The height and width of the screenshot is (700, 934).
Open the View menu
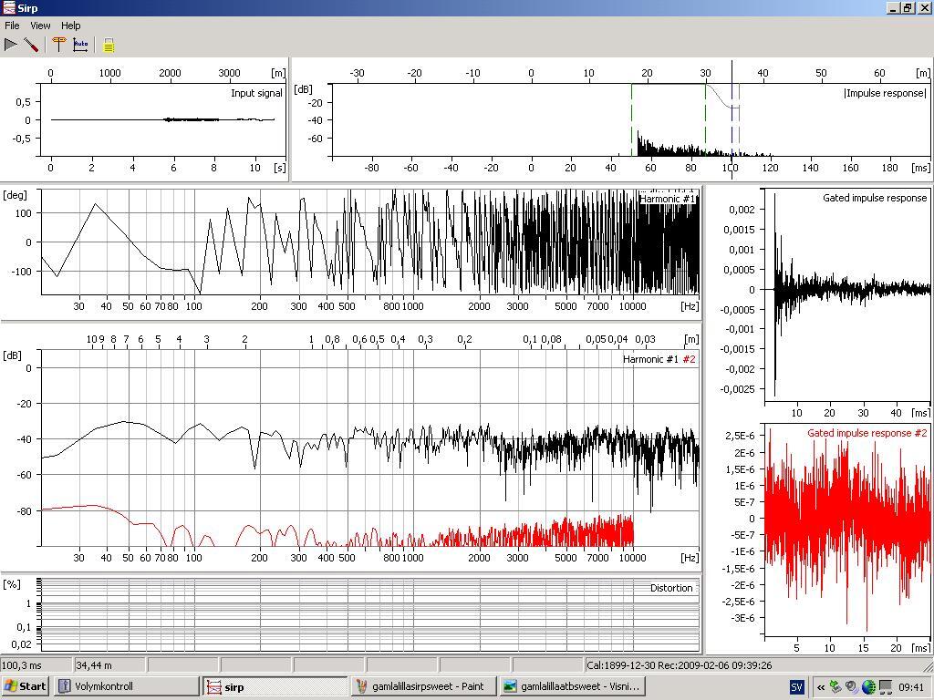tap(40, 26)
